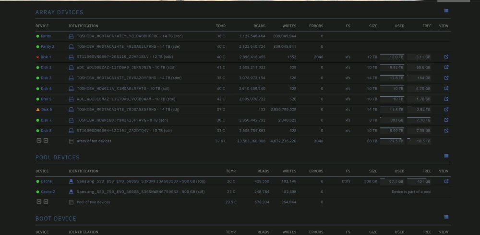Select the 'Array of ten devices' summary text
Image resolution: width=480 pixels, height=235 pixels.
[94, 141]
